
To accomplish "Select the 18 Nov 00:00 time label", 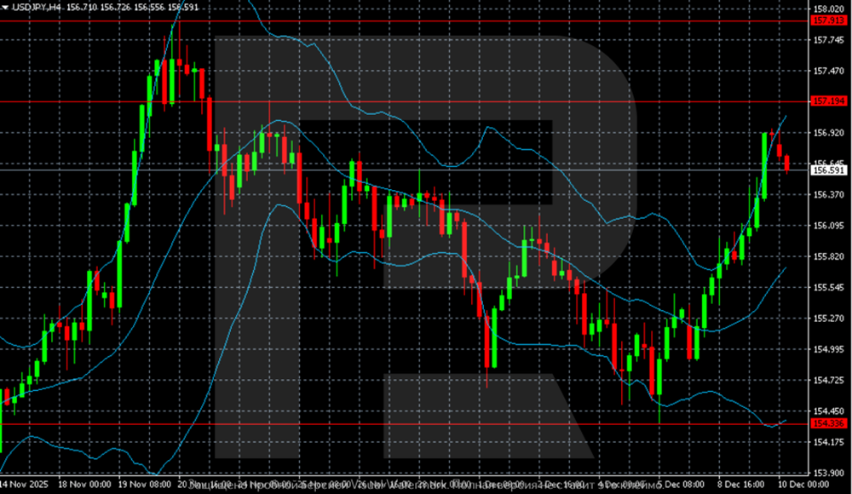I will point(84,485).
